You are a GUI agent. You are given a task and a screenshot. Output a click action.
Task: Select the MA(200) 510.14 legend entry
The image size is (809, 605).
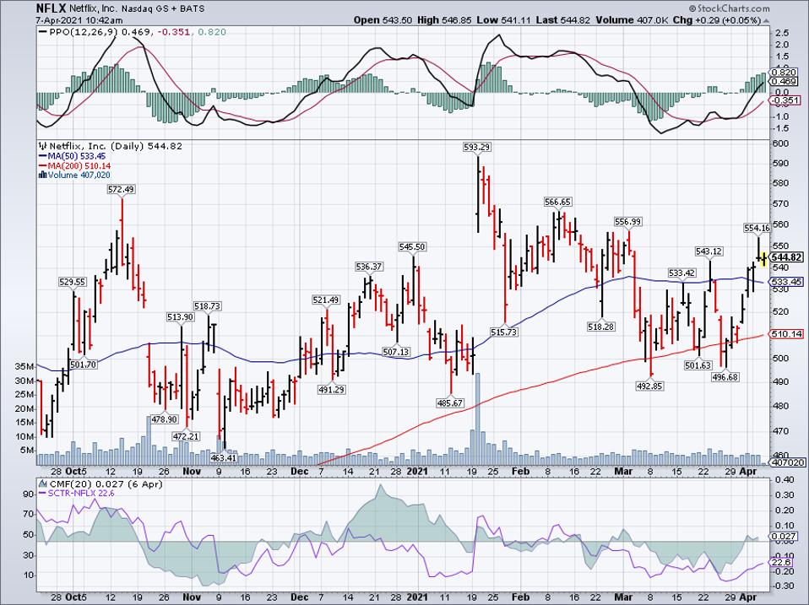click(74, 166)
